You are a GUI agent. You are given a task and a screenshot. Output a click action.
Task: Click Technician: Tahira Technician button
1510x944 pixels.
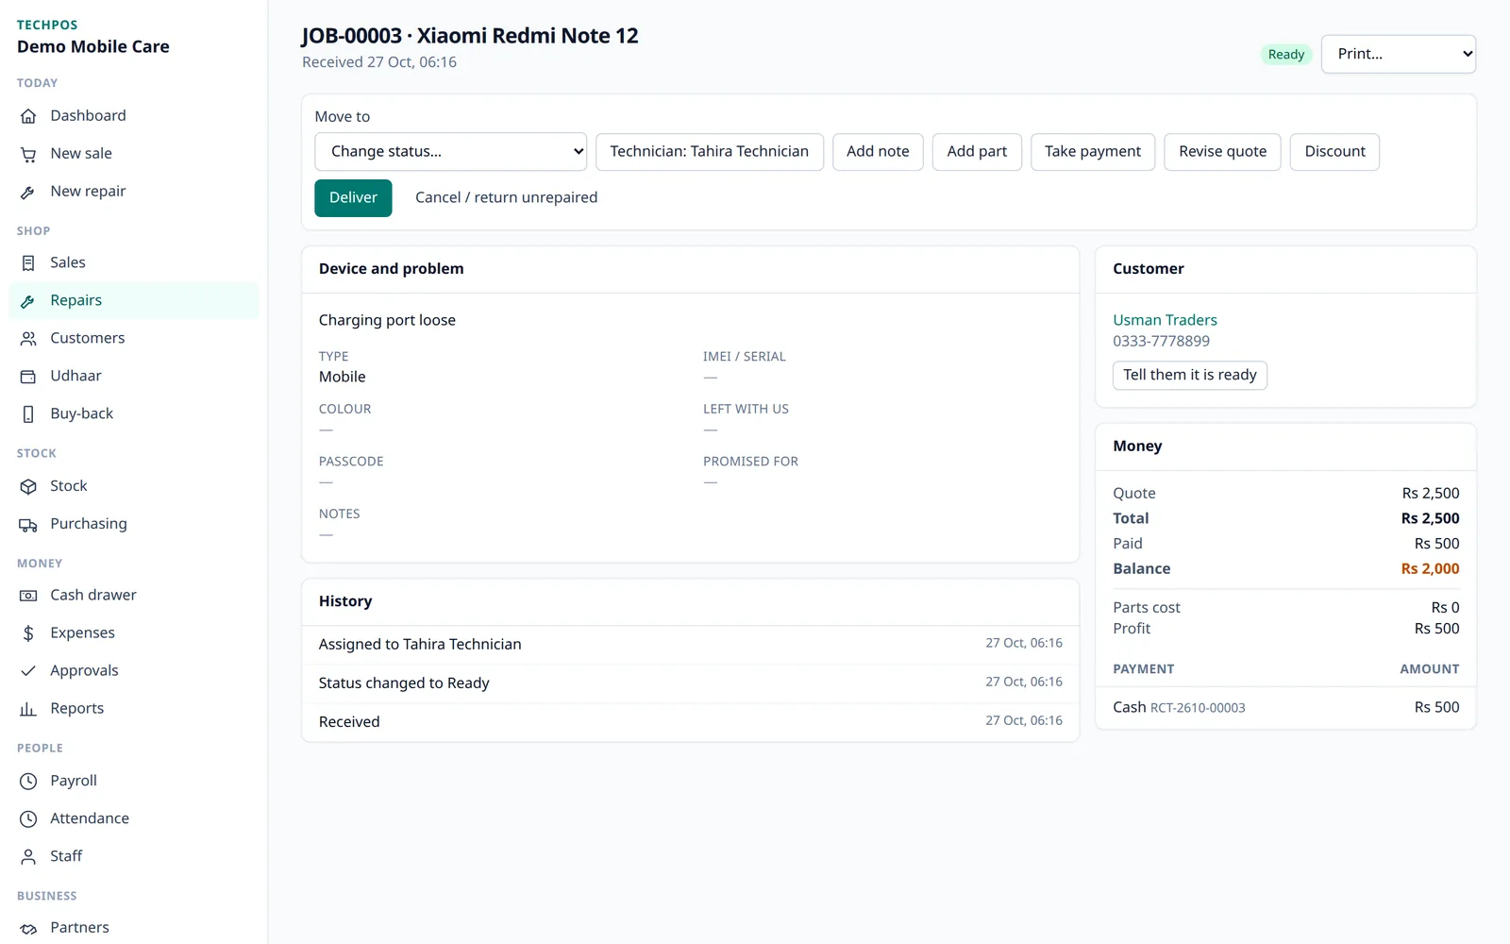(x=709, y=152)
